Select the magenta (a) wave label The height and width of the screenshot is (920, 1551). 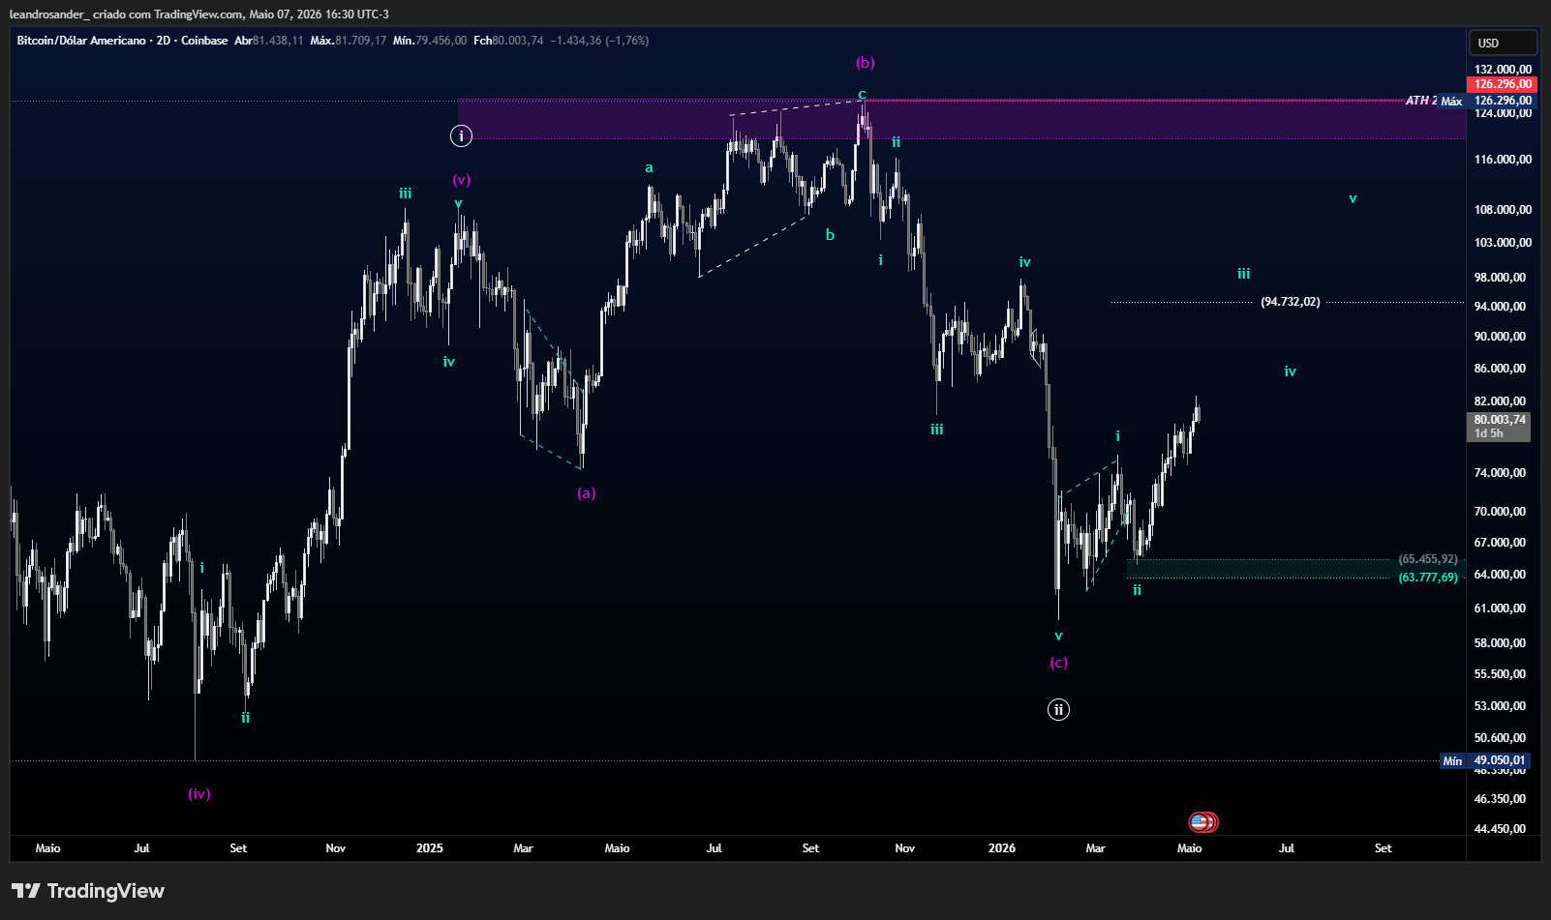pyautogui.click(x=586, y=493)
